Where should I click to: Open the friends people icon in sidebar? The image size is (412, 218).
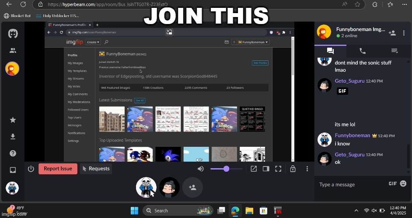[x=13, y=51]
